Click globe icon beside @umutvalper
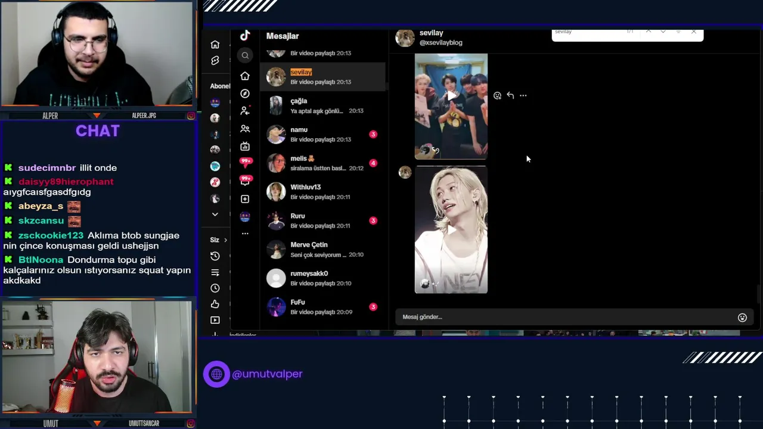The height and width of the screenshot is (429, 763). (216, 374)
